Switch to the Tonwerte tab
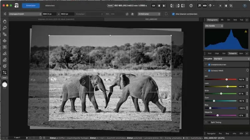 click(x=233, y=53)
